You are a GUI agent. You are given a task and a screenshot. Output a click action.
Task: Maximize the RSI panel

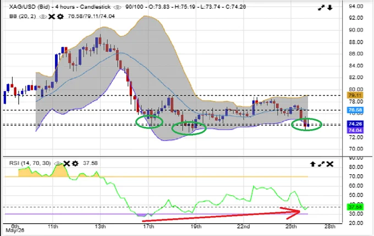[x=321, y=164]
